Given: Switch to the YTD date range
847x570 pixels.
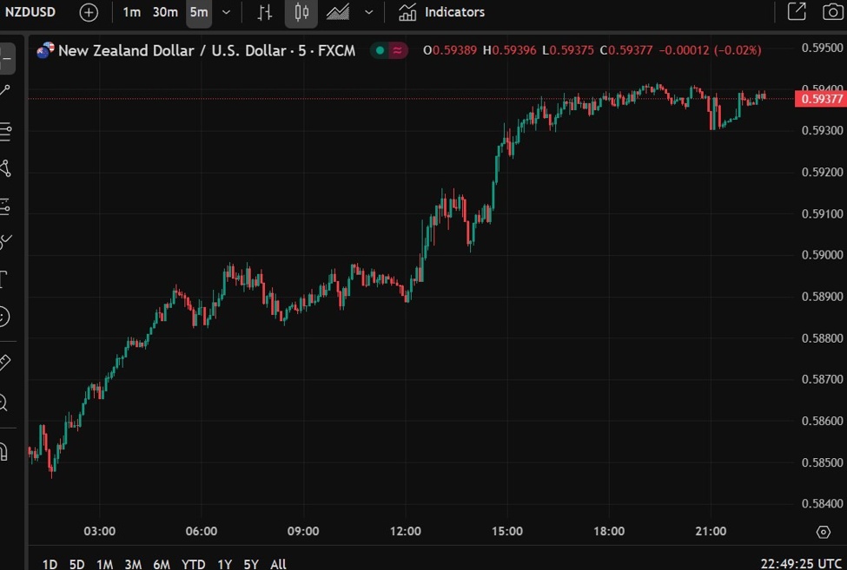Looking at the screenshot, I should 194,564.
